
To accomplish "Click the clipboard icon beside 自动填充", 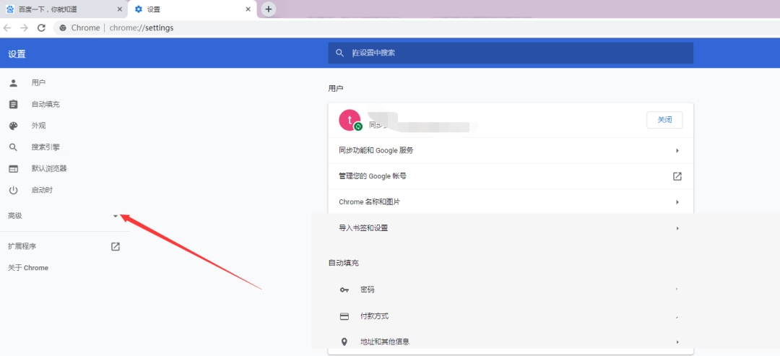I will tap(14, 105).
